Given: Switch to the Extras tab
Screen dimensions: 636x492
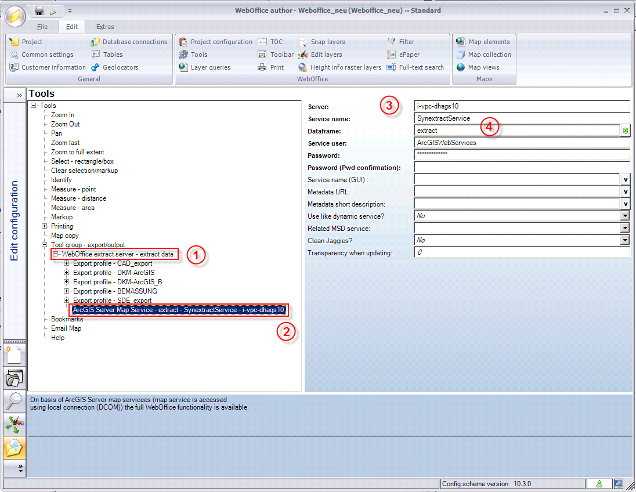Looking at the screenshot, I should tap(105, 27).
